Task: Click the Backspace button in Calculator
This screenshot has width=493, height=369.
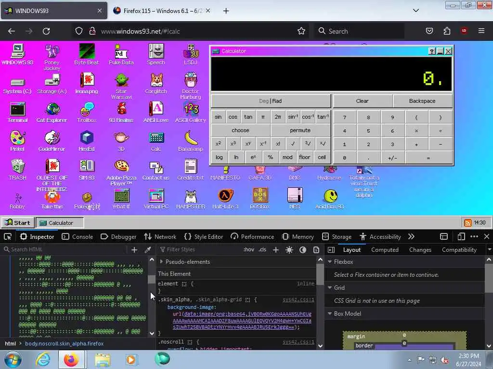Action: click(422, 101)
